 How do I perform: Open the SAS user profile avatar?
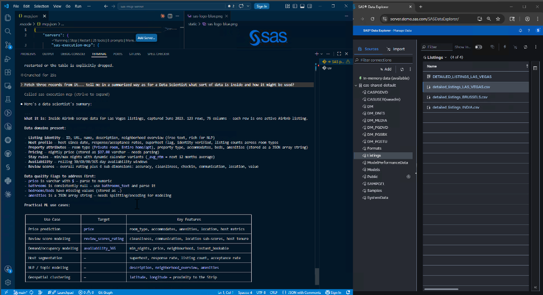click(538, 30)
